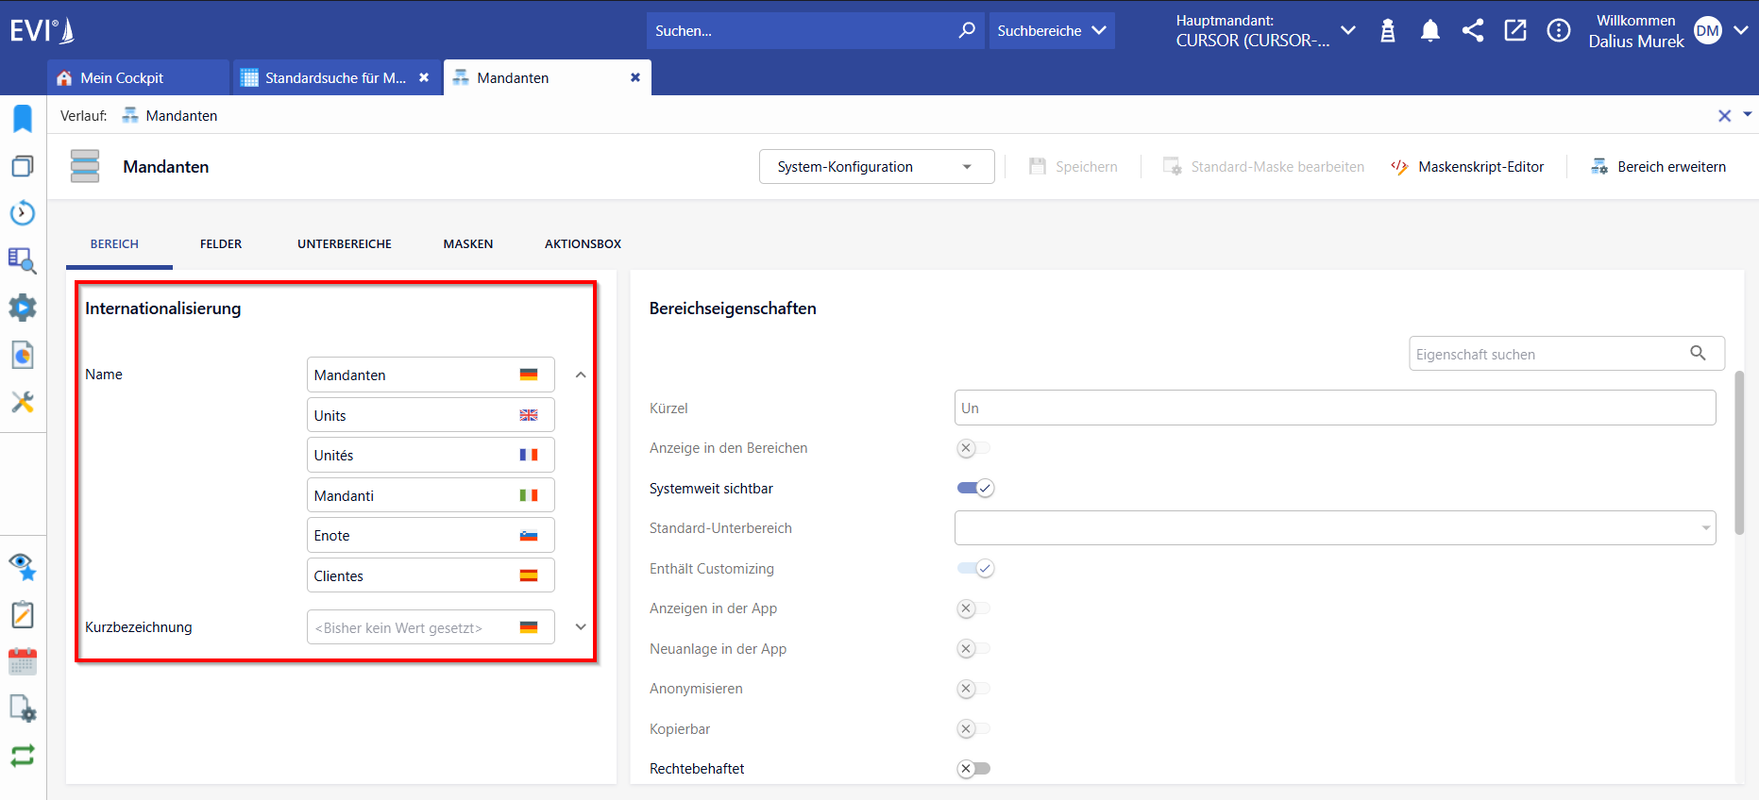Click the Maskenskript-Editor button
1759x800 pixels.
1467,167
